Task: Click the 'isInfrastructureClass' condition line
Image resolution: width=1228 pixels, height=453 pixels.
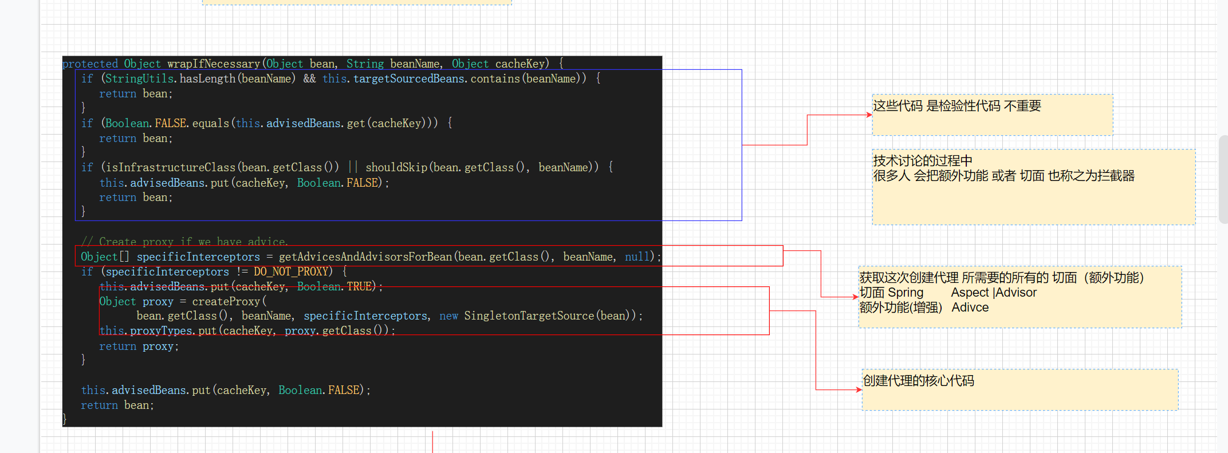Action: tap(347, 167)
